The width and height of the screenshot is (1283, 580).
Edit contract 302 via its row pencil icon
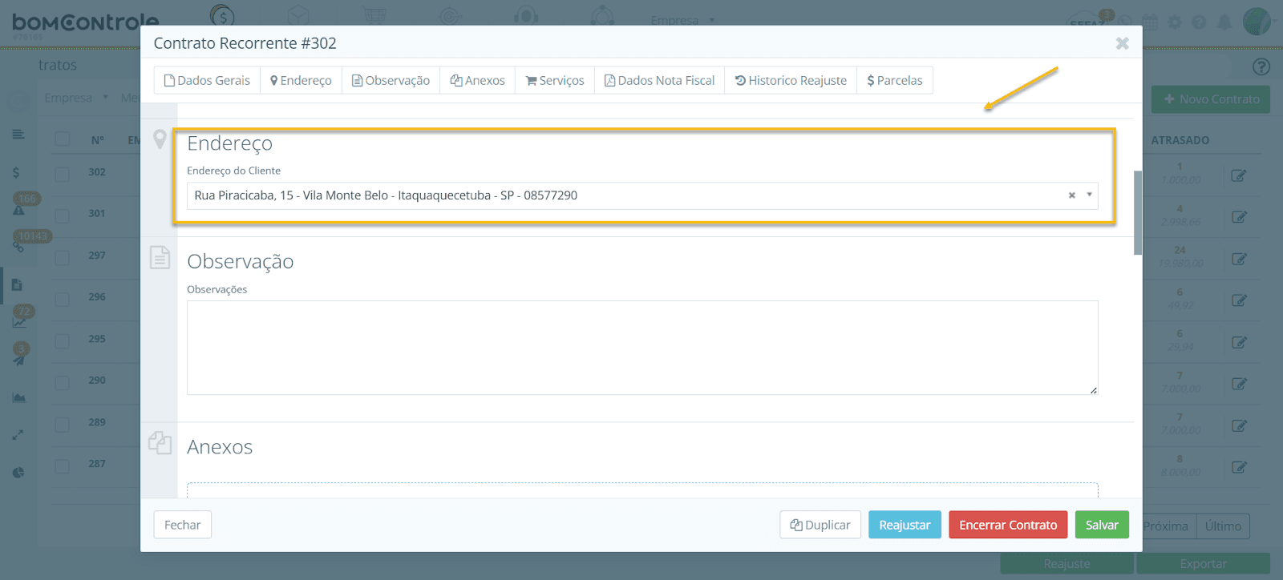pyautogui.click(x=1239, y=175)
